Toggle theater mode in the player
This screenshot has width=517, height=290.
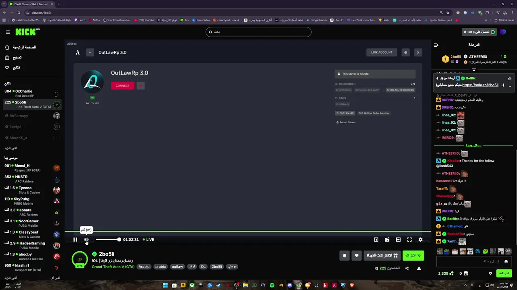[x=398, y=240]
